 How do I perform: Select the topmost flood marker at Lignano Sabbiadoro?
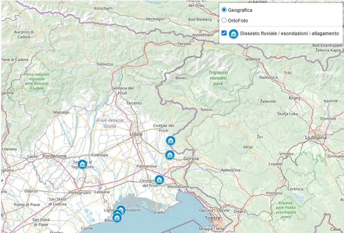coord(121,210)
